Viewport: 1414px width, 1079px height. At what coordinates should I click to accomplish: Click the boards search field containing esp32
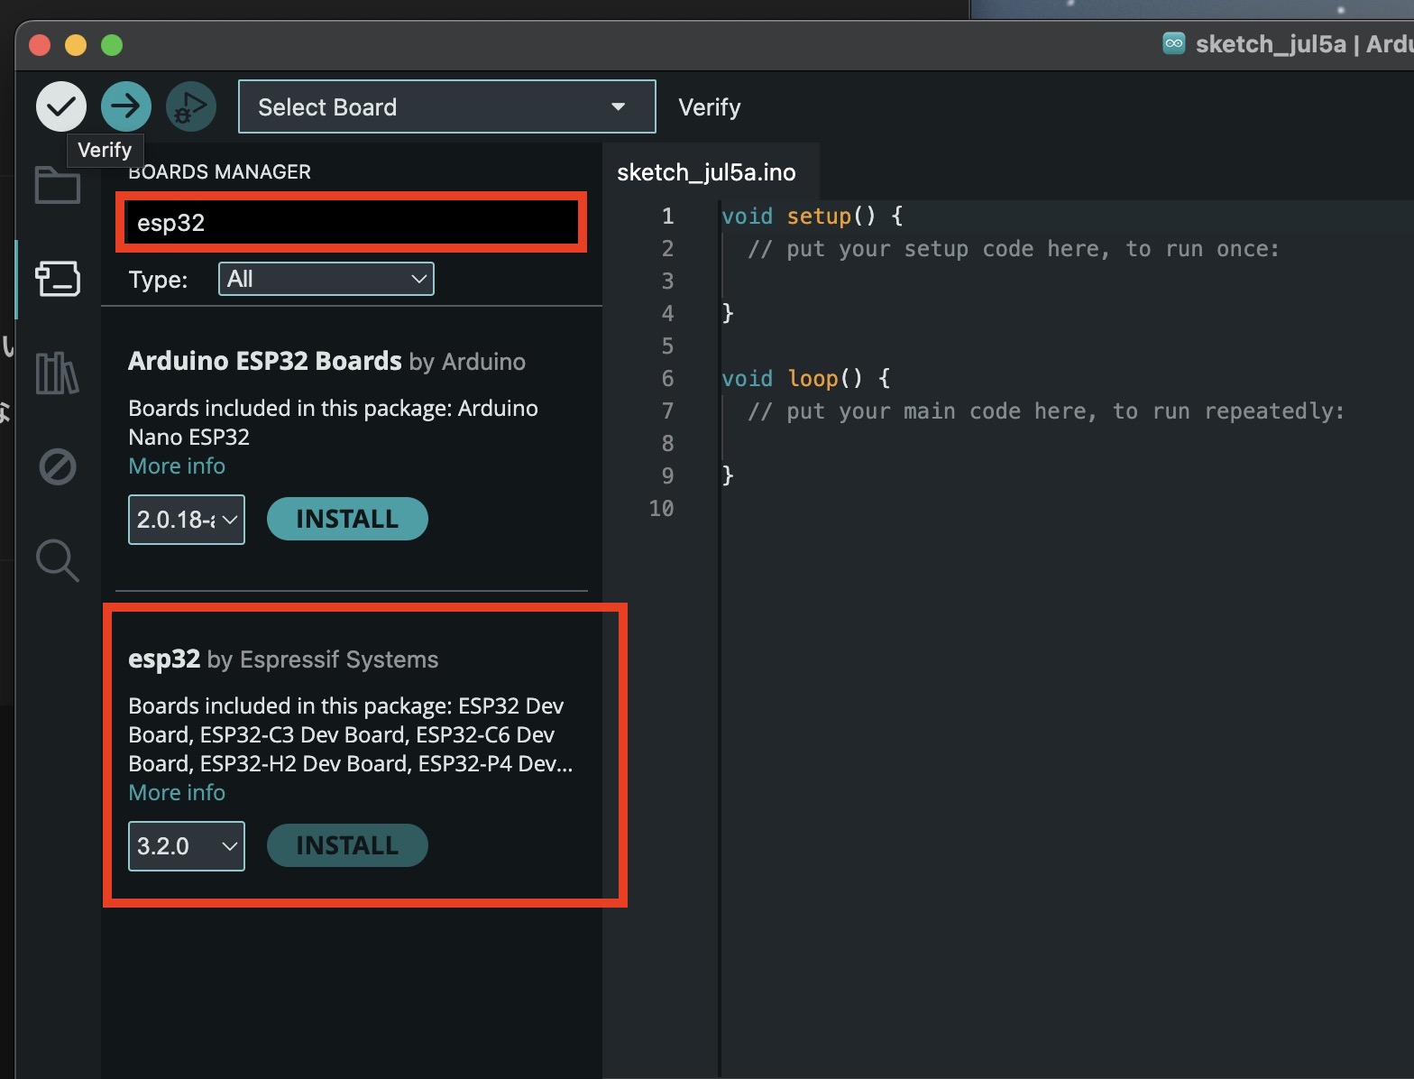tap(352, 222)
